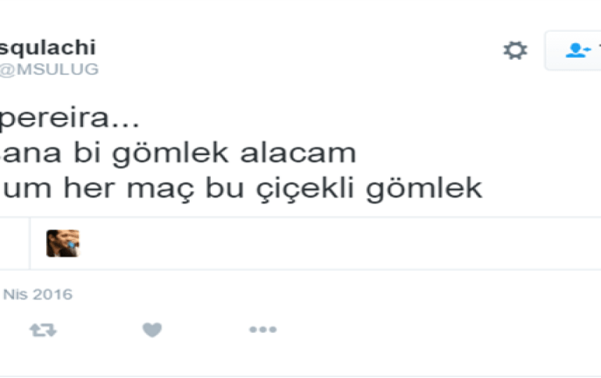
Task: Click the @MSULUG handle
Action: [x=49, y=69]
